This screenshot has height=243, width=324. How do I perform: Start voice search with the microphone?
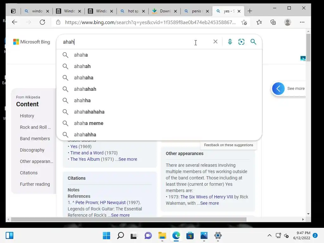pyautogui.click(x=230, y=42)
